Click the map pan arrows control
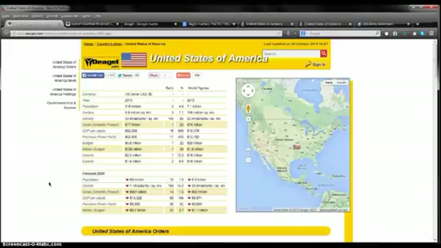The width and height of the screenshot is (441, 248). point(248,91)
